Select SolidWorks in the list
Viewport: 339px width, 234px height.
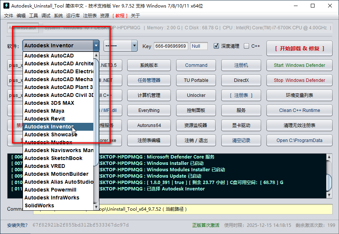tap(58, 205)
